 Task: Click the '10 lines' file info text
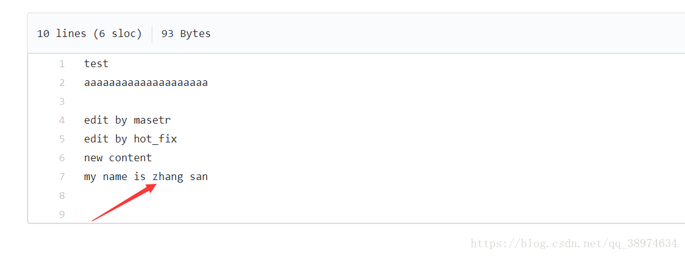click(61, 33)
